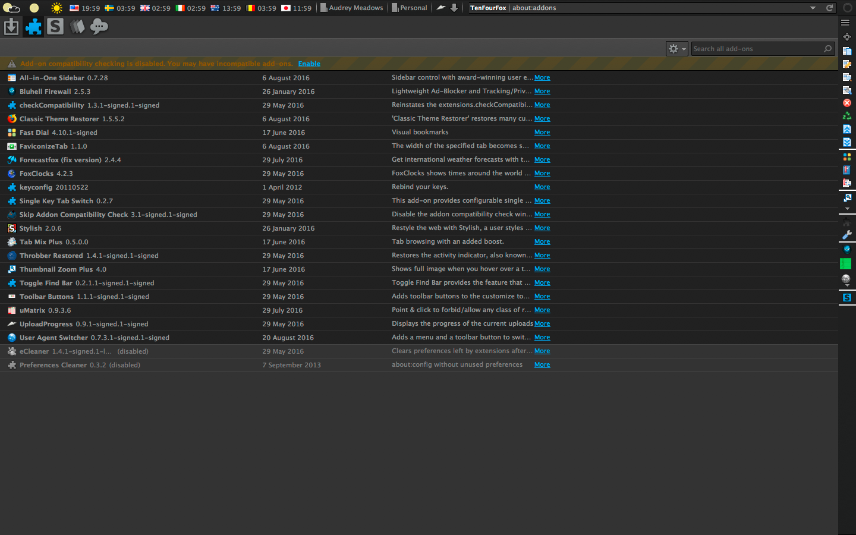Focus the Search all add-ons field
Screen dimensions: 856x535
pos(763,49)
